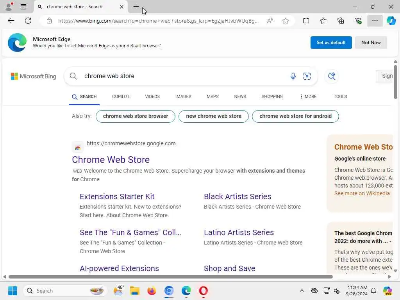Click the Sign in button
The width and height of the screenshot is (400, 300).
pyautogui.click(x=385, y=76)
